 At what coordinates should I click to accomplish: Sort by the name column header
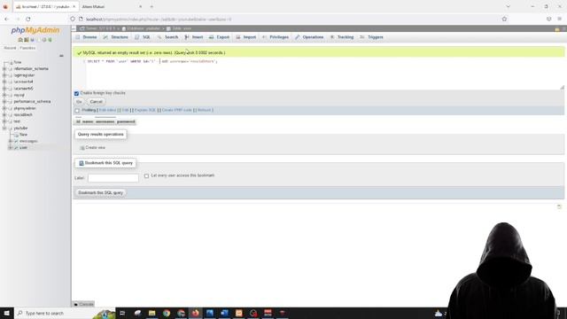[88, 122]
